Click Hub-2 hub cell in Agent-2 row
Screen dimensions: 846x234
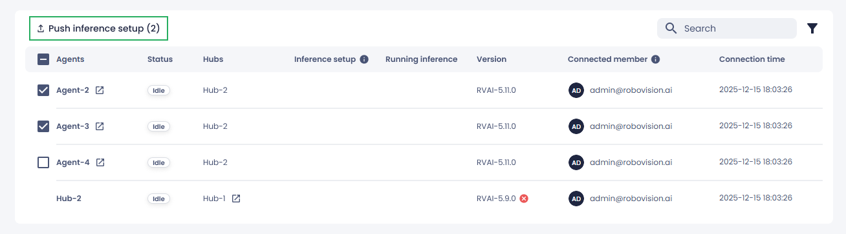point(215,90)
